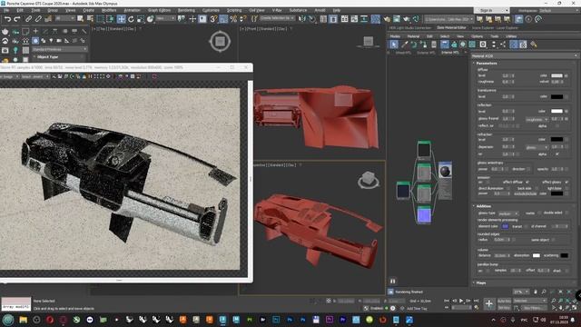
Task: Select the blue normal map node thumbnail
Action: (424, 215)
